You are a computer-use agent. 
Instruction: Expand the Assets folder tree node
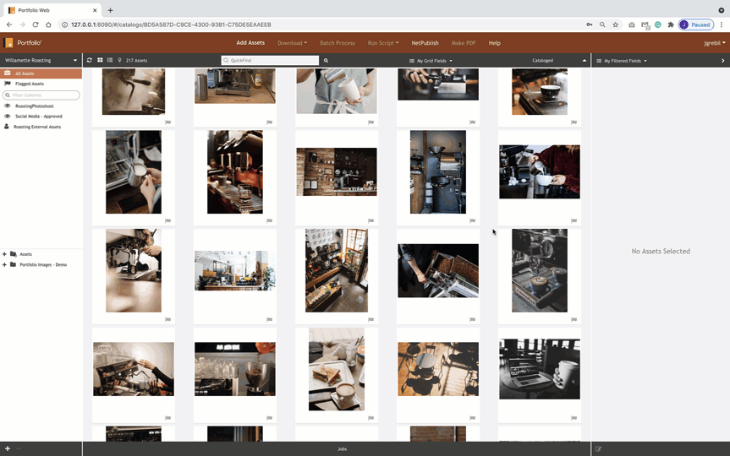coord(5,254)
